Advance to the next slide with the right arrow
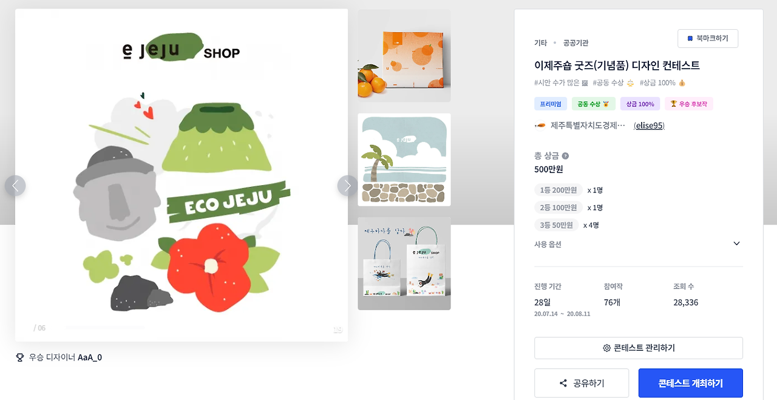Viewport: 777px width, 400px height. pyautogui.click(x=348, y=186)
